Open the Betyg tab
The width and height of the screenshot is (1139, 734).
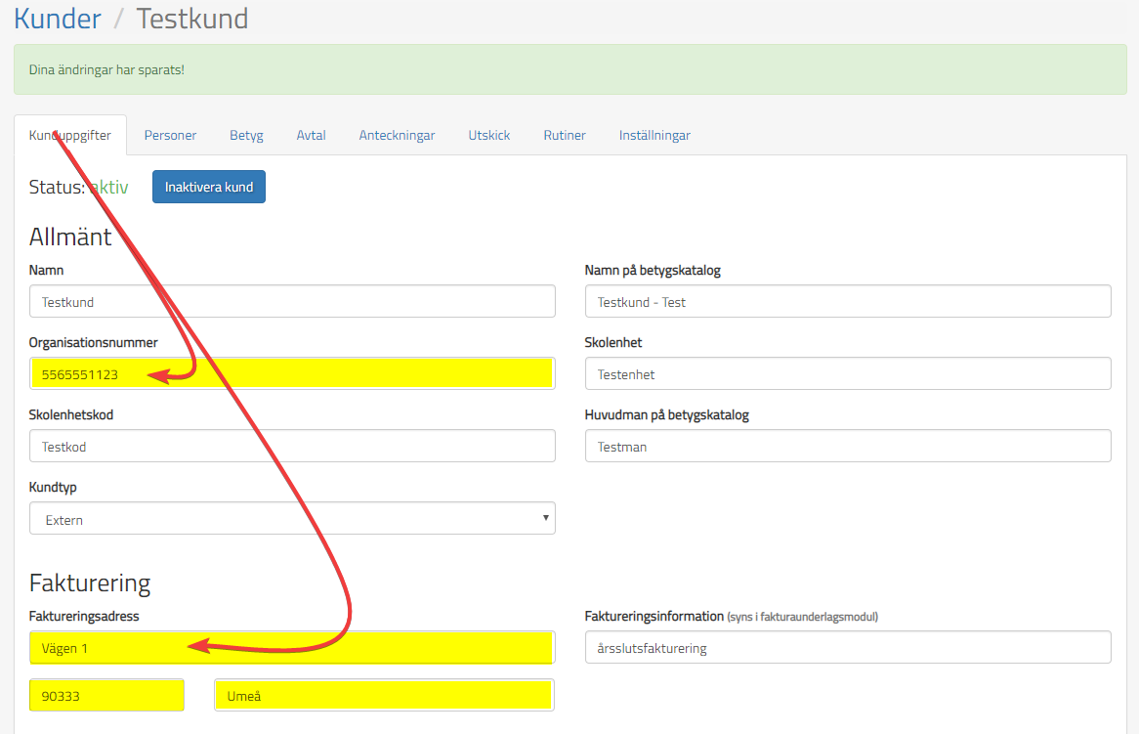(246, 135)
